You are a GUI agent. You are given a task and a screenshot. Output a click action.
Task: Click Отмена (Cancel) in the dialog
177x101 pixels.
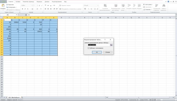point(108,52)
